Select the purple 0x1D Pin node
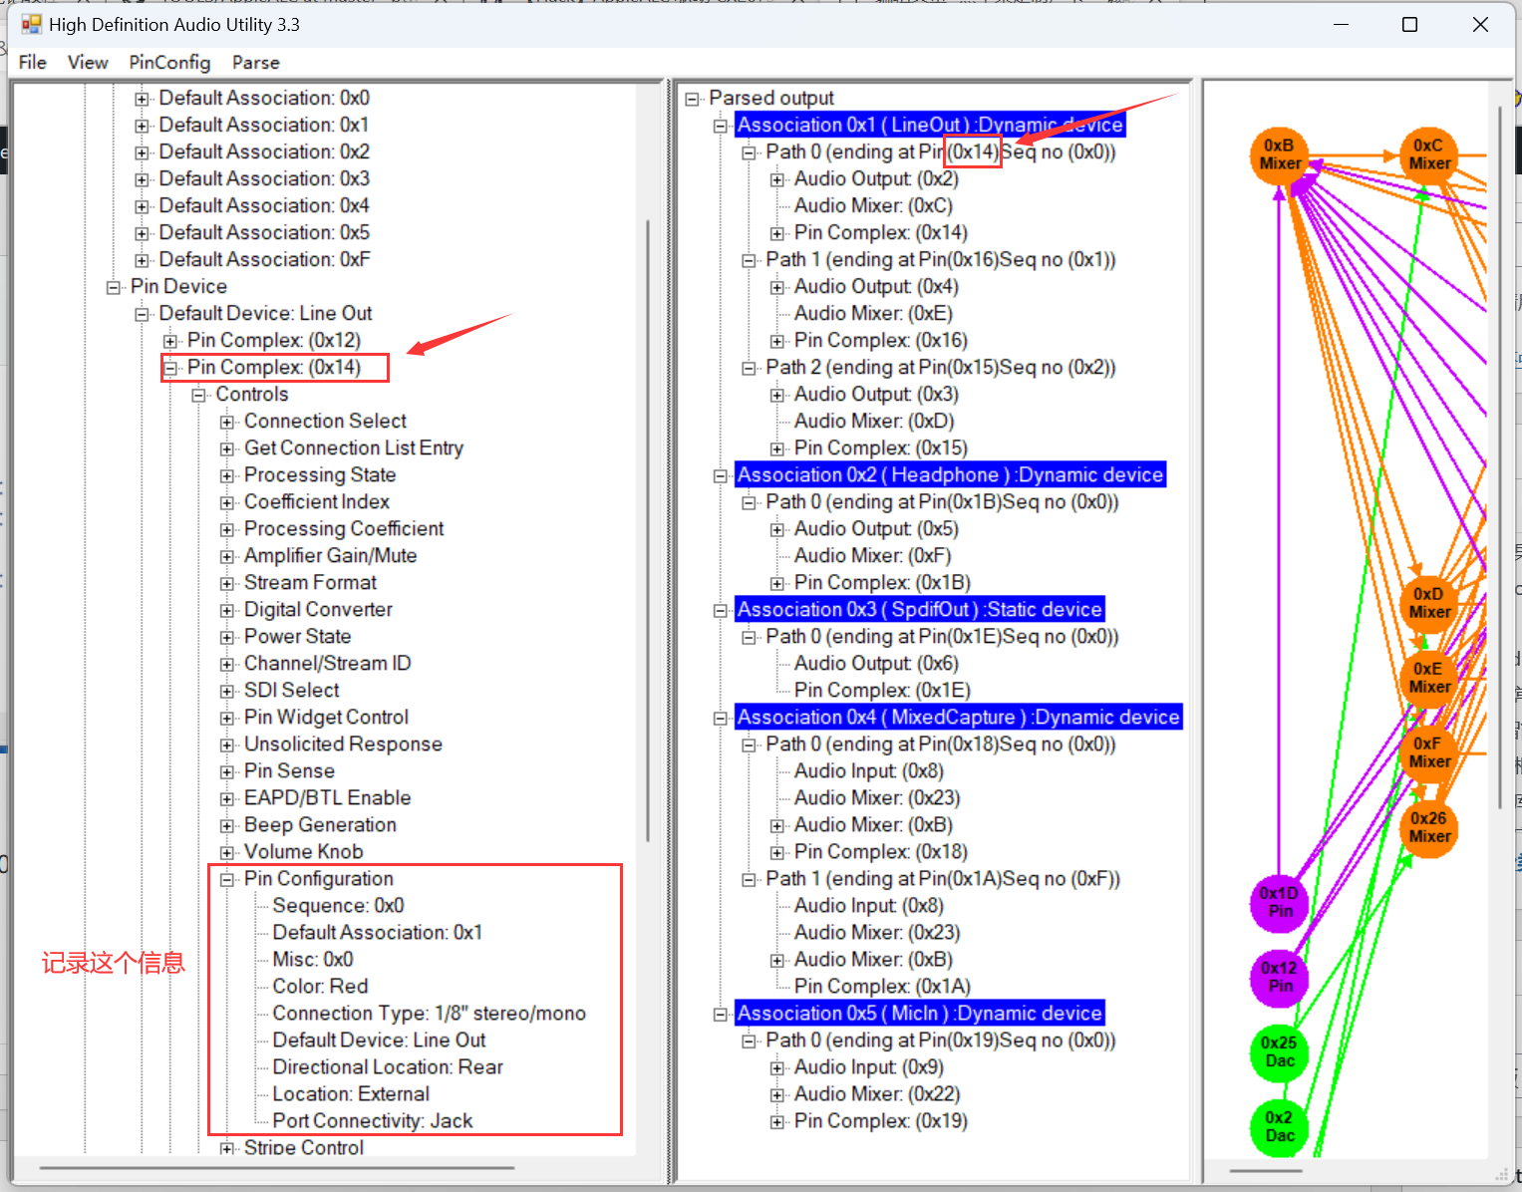 click(1279, 902)
